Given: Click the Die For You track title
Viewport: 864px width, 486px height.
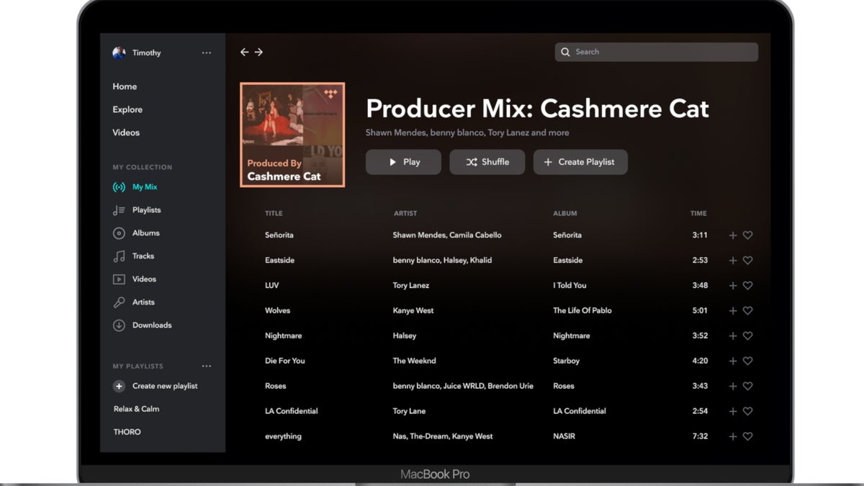Looking at the screenshot, I should (285, 361).
